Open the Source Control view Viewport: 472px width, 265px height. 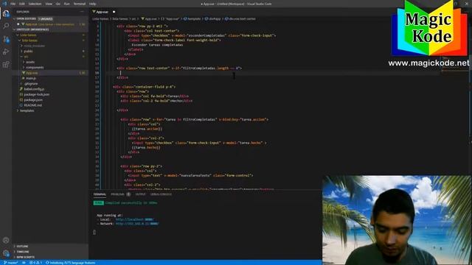(x=6, y=39)
